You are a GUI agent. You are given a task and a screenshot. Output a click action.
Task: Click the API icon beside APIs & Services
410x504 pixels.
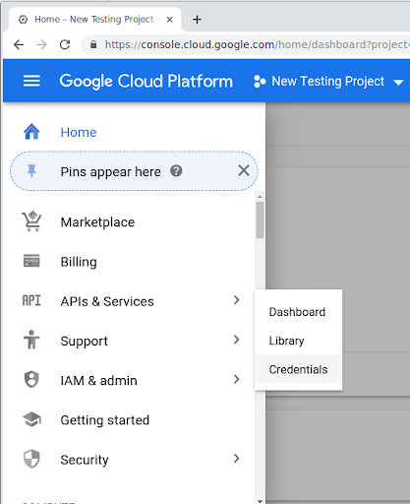point(31,300)
